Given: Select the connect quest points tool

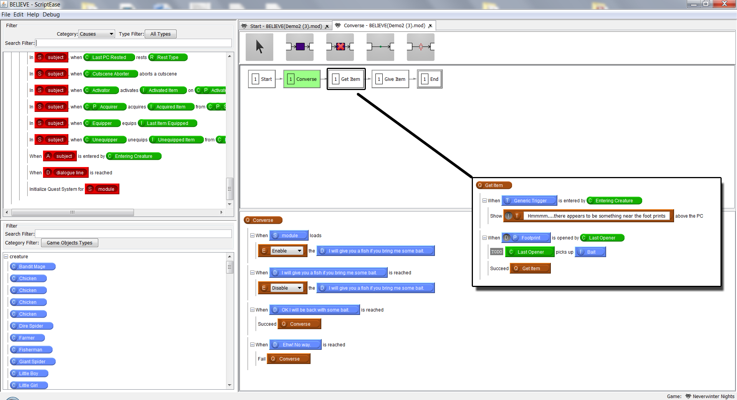Looking at the screenshot, I should pos(380,47).
